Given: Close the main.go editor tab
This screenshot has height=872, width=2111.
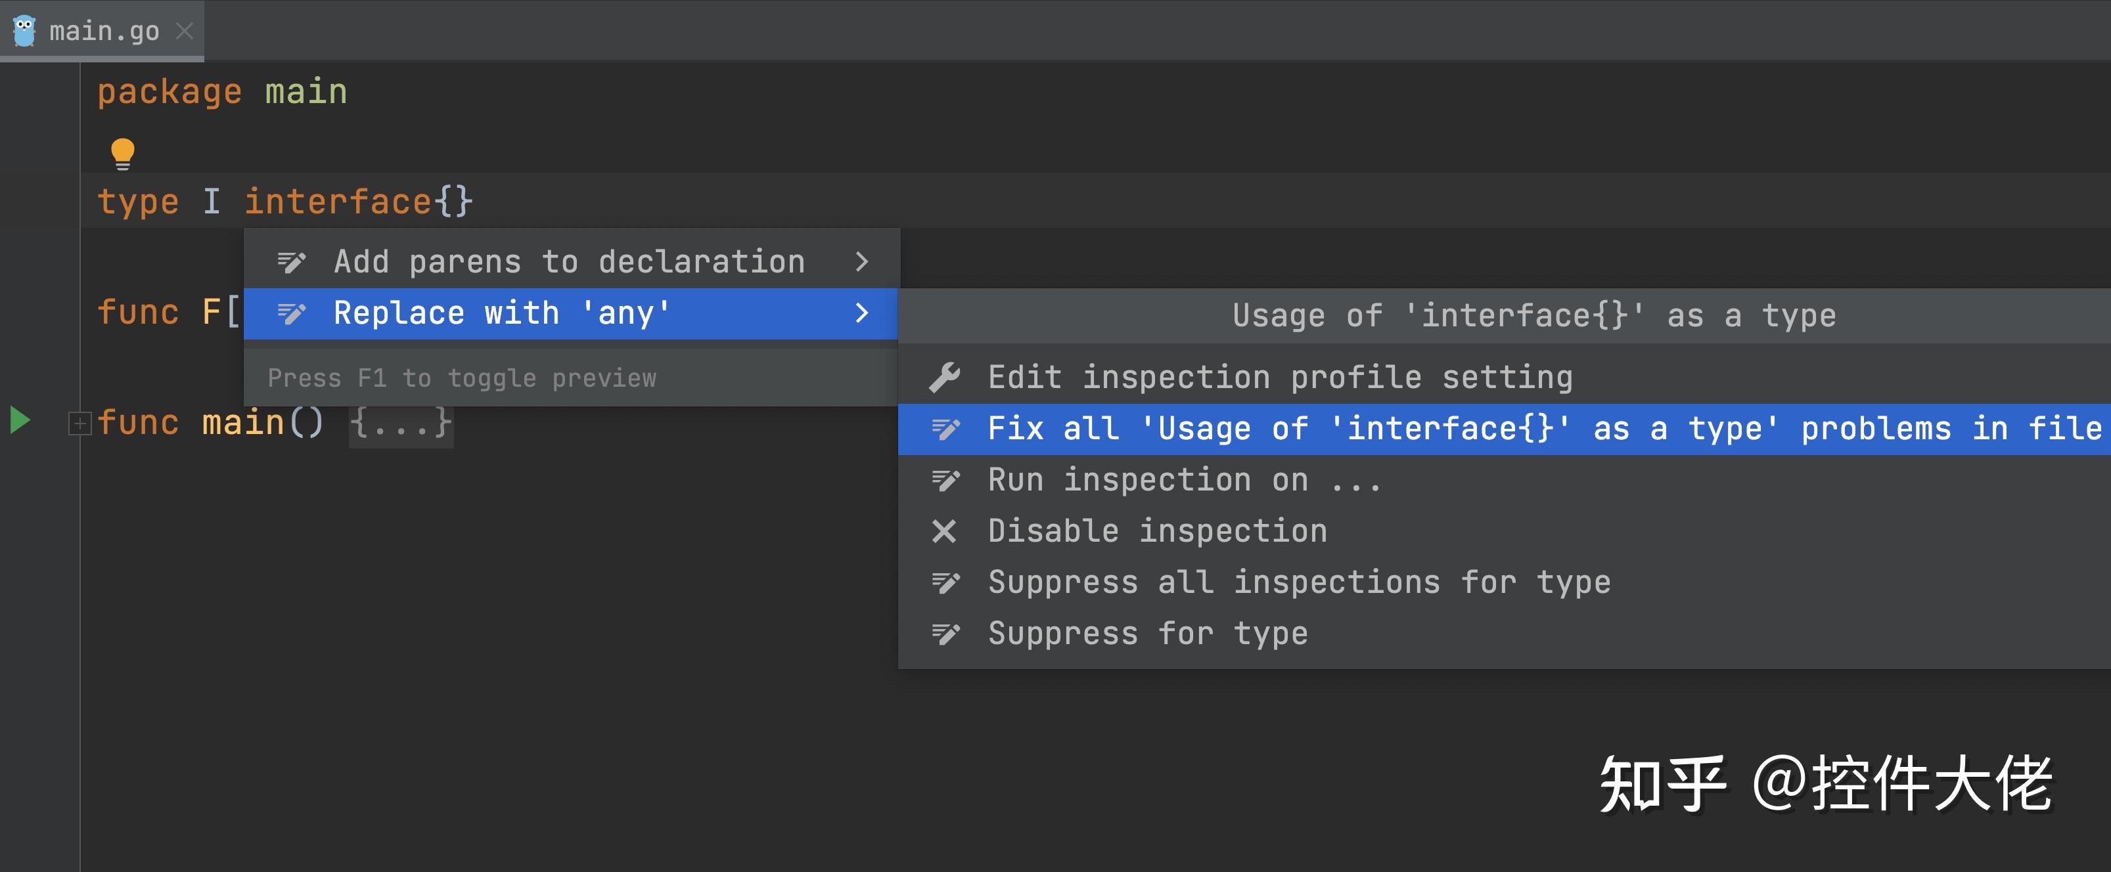Looking at the screenshot, I should point(185,31).
